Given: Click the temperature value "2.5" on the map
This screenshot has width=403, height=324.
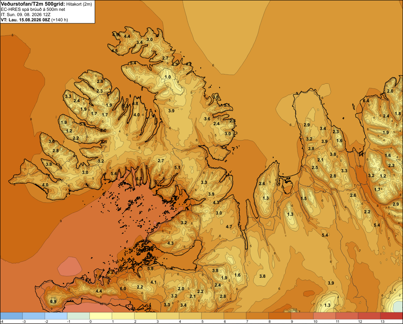Looking at the screenshot, I should [315, 168].
